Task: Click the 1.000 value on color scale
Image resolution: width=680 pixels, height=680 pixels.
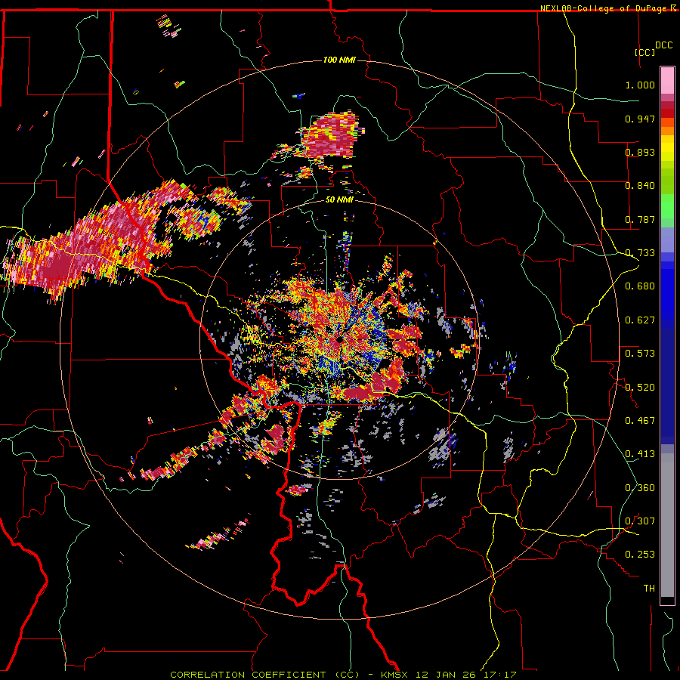Action: pos(640,85)
